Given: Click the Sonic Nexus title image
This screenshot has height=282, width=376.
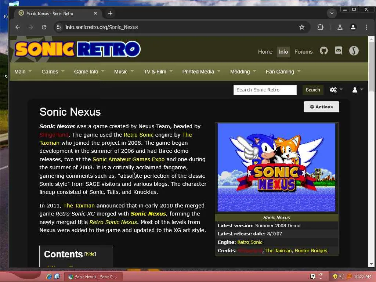Looking at the screenshot, I should click(x=276, y=167).
